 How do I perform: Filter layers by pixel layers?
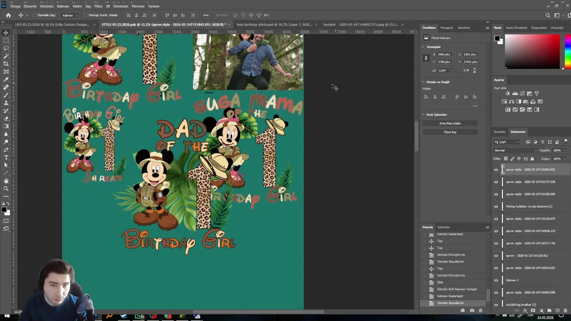528,142
